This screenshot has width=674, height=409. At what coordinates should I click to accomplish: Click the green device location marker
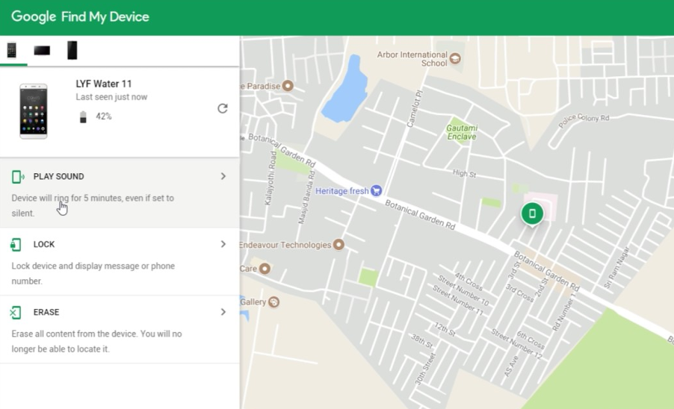click(532, 213)
